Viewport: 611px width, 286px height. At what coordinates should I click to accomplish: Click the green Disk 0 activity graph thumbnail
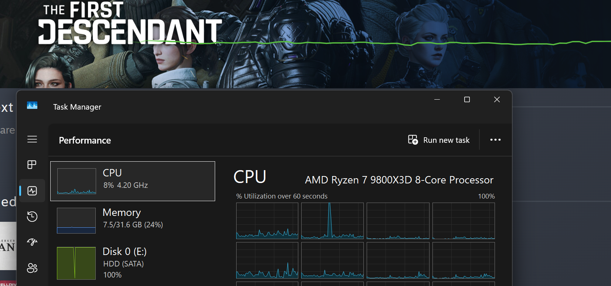(76, 263)
